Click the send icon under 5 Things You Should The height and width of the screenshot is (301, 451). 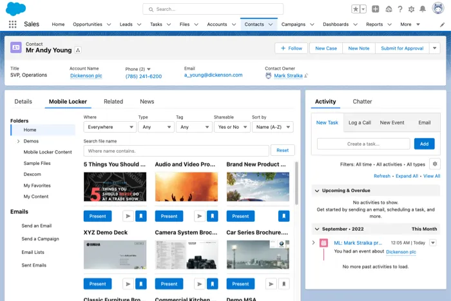pyautogui.click(x=128, y=216)
